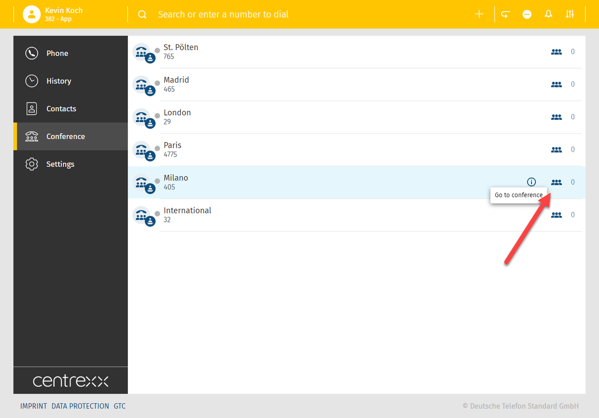Toggle the do-not-disturb minus icon

pos(527,14)
